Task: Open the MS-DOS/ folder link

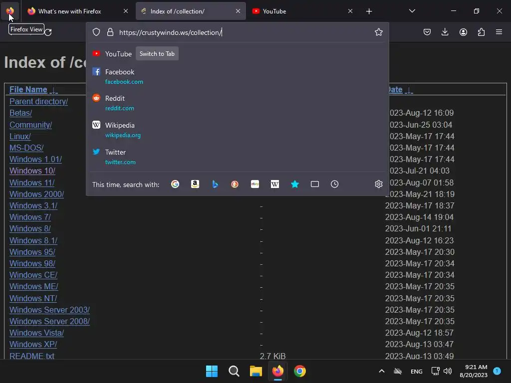Action: coord(26,148)
